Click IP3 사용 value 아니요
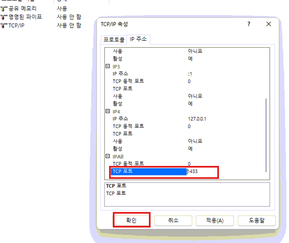 [x=195, y=96]
